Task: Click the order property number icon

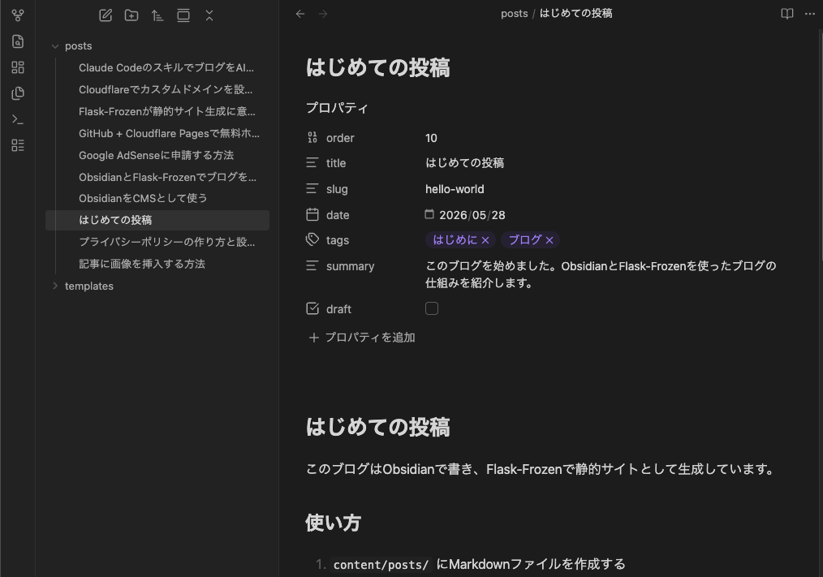Action: coord(312,138)
